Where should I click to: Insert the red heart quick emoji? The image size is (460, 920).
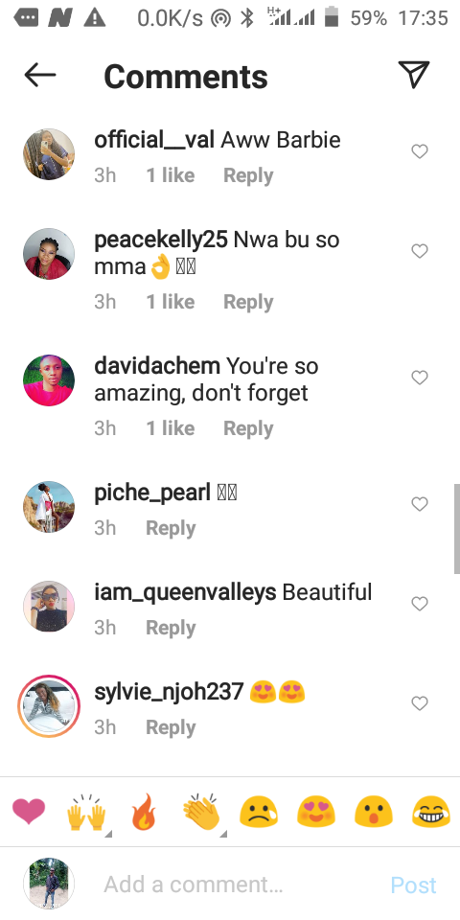coord(29,812)
